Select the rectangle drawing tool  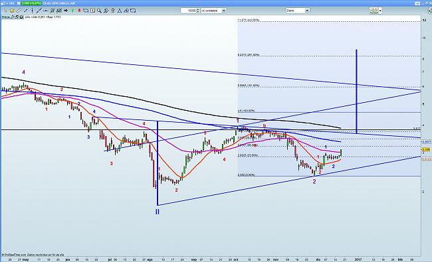133,11
